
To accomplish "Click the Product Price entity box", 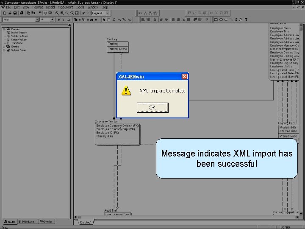I will [288, 131].
